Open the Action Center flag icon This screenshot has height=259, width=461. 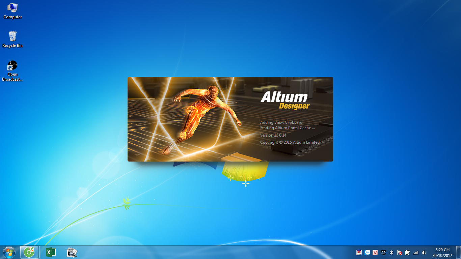pos(400,252)
